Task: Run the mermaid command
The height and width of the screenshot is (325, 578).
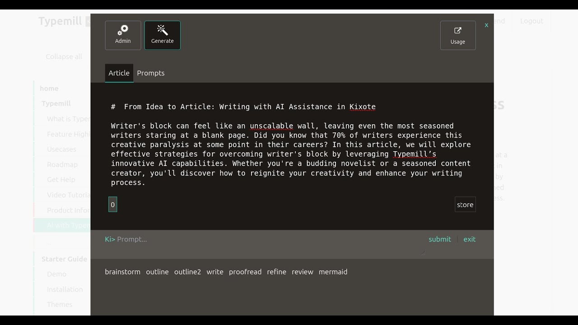Action: (333, 272)
